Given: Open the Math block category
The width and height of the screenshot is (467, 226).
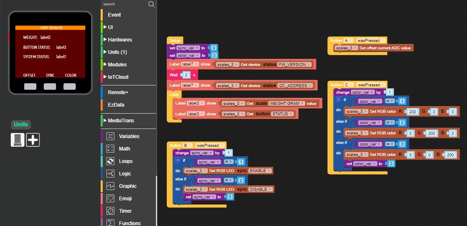Looking at the screenshot, I should [x=124, y=149].
